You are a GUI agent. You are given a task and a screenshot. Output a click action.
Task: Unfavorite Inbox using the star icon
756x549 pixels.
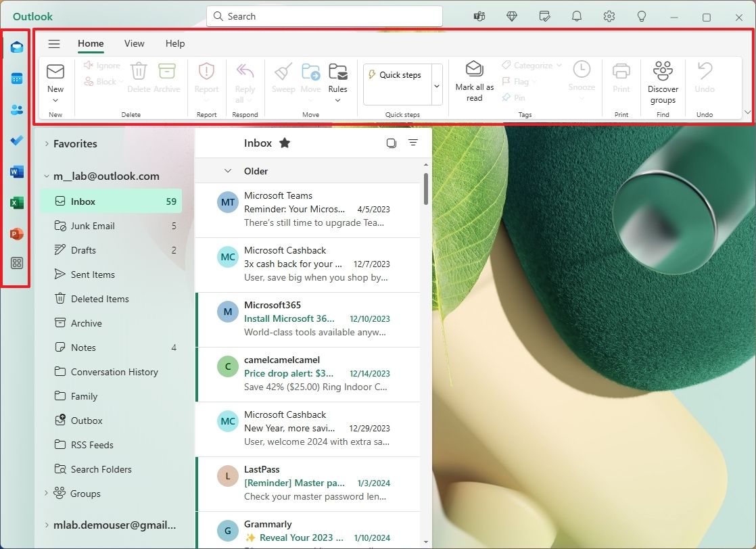[x=284, y=143]
